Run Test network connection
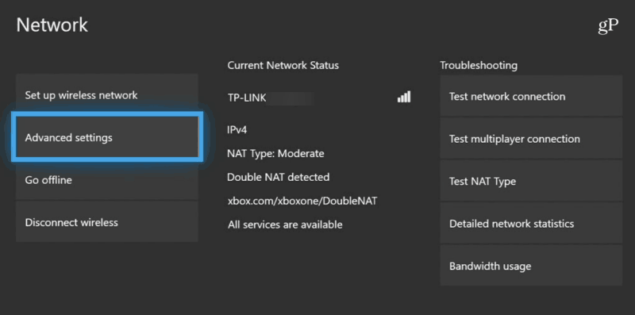 tap(531, 96)
